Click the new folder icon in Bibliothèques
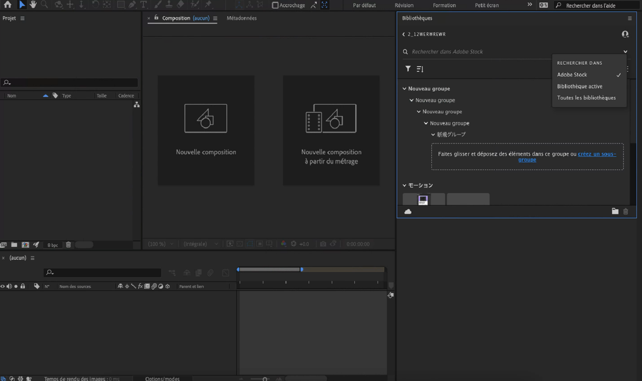The width and height of the screenshot is (642, 381). click(615, 211)
